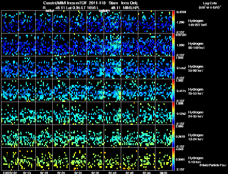Click the Hydrogen 5-13 keV color bar
The width and height of the screenshot is (228, 174).
173,159
